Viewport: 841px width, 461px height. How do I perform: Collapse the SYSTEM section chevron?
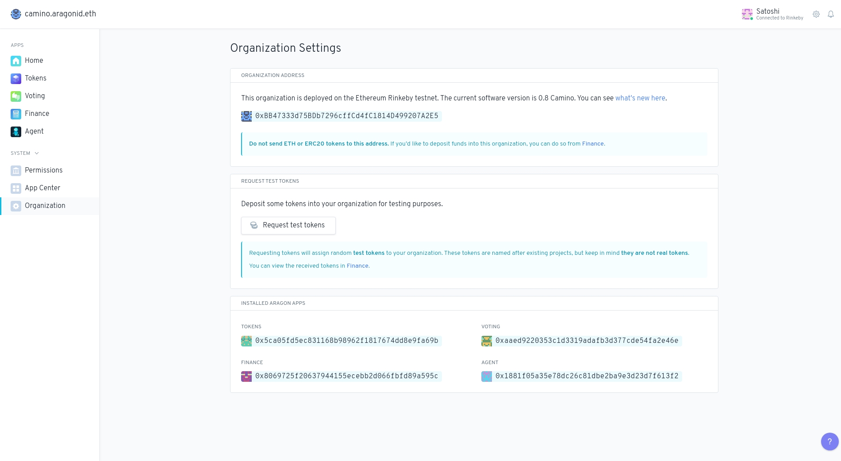(x=37, y=153)
